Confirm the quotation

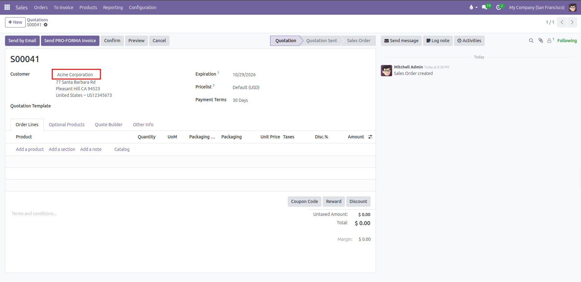coord(112,41)
